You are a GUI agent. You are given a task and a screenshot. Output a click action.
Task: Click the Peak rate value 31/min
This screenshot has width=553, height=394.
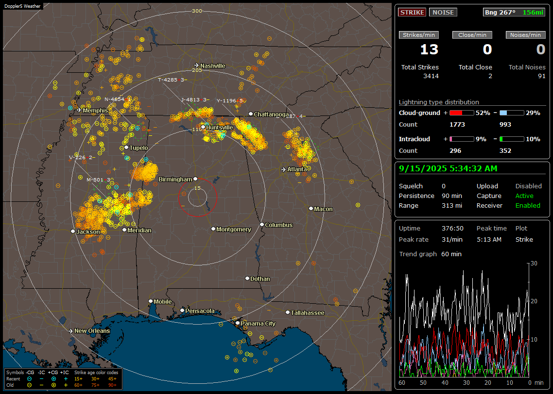coord(452,239)
